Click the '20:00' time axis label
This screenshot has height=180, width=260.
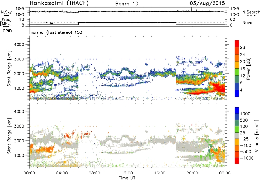tap(192, 173)
